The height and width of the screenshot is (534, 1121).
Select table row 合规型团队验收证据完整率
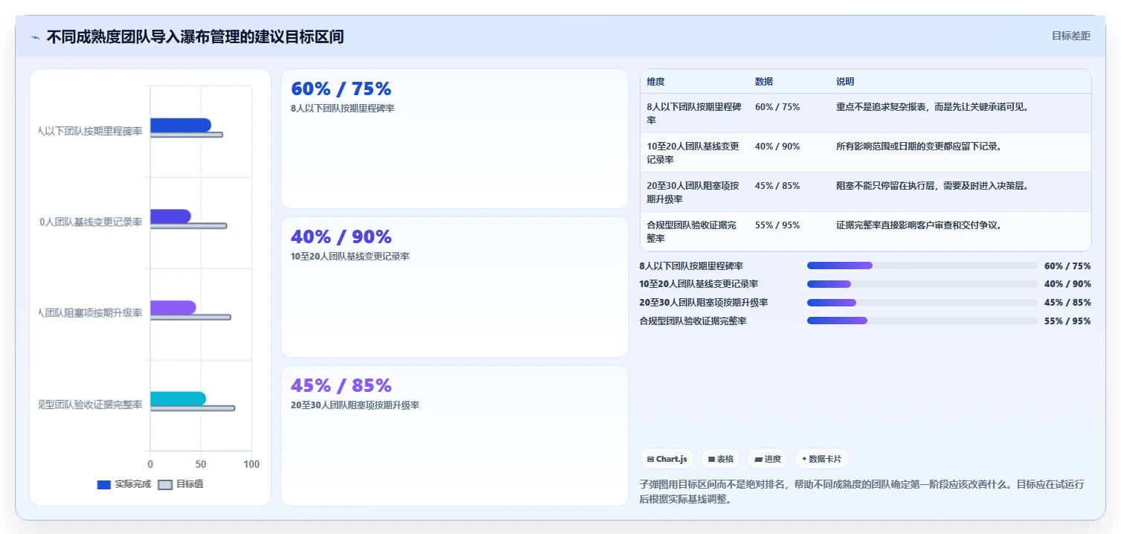(866, 231)
